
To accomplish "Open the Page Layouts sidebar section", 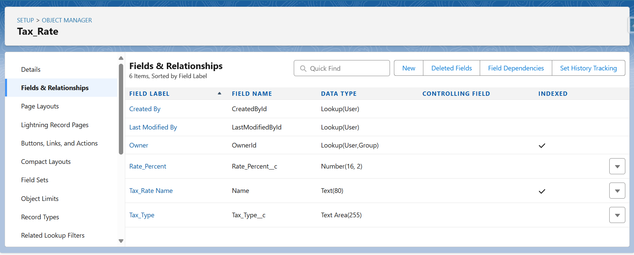I will (x=40, y=106).
